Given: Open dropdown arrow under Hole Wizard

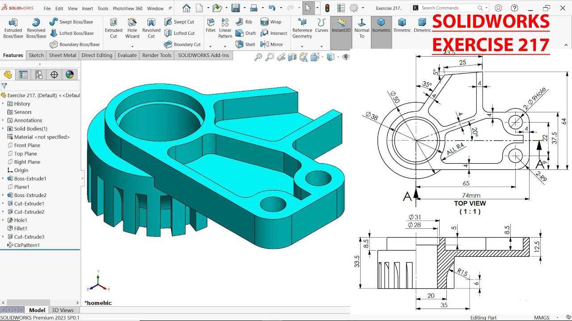Looking at the screenshot, I should pos(132,46).
